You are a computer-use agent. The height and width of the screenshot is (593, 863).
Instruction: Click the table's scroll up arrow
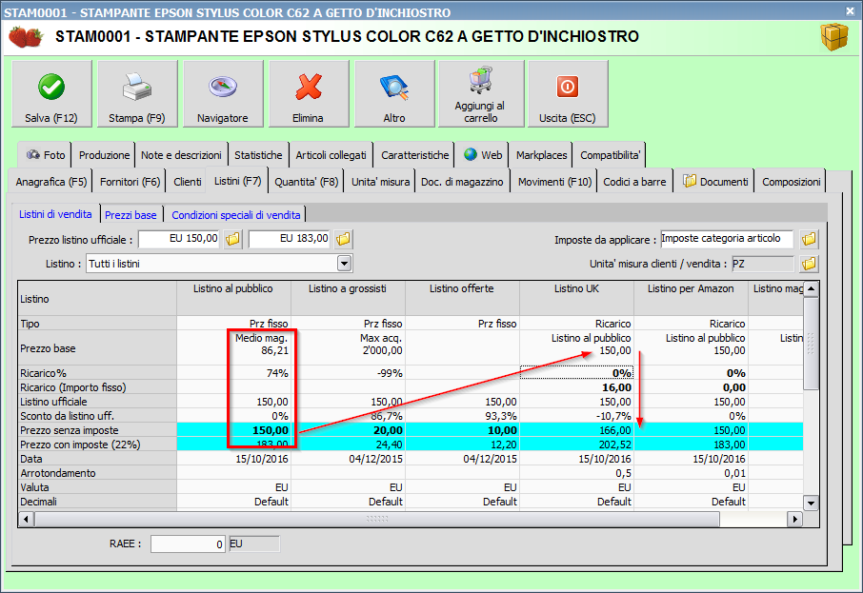811,289
